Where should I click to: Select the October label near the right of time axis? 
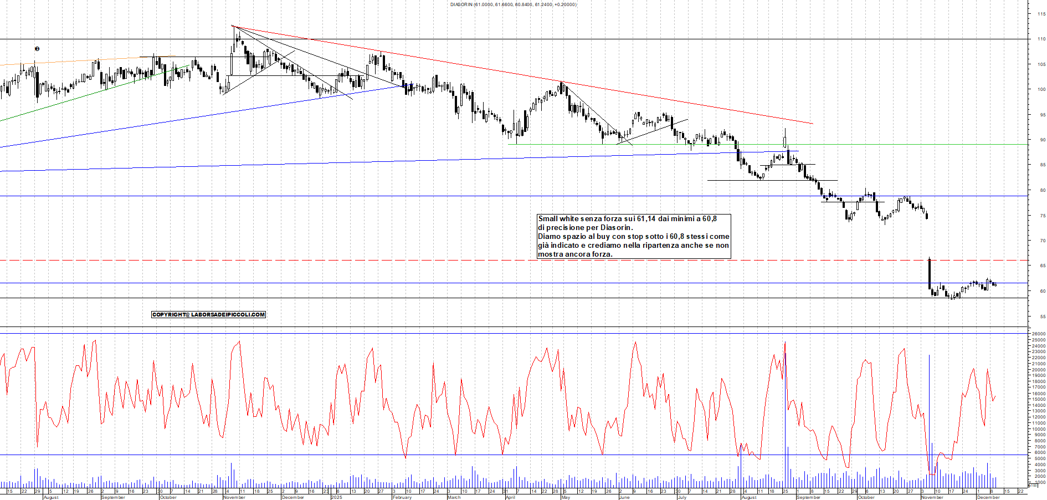click(866, 497)
